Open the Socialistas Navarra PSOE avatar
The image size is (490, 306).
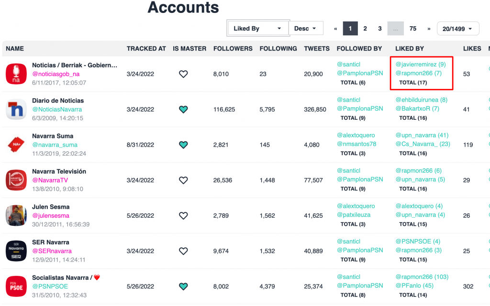[x=16, y=286]
